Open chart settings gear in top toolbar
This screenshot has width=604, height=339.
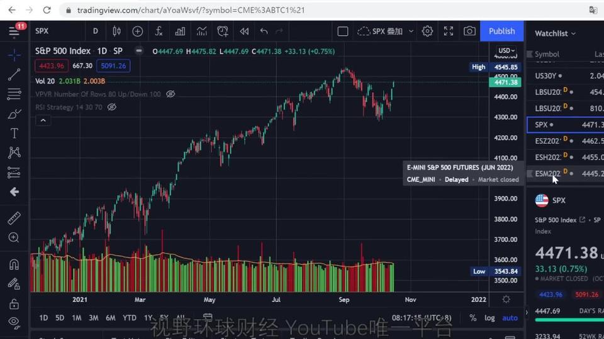tap(427, 31)
